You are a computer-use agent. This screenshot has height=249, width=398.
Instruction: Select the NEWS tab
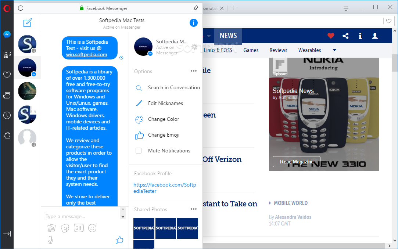coord(228,36)
